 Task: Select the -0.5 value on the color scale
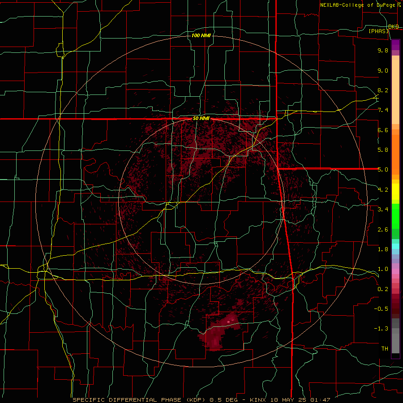tap(381, 309)
